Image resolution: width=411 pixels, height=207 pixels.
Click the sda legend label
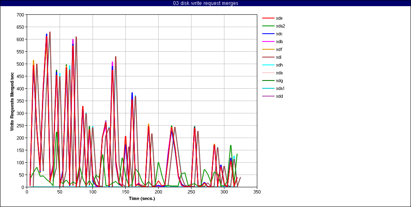(279, 73)
